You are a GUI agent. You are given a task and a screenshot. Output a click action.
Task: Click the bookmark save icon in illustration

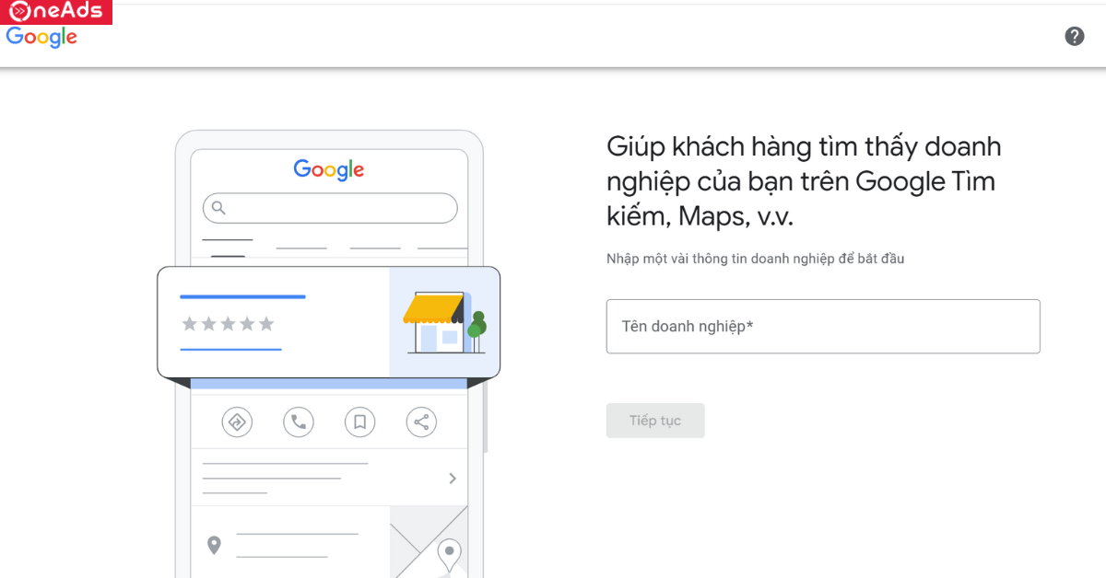pyautogui.click(x=359, y=422)
